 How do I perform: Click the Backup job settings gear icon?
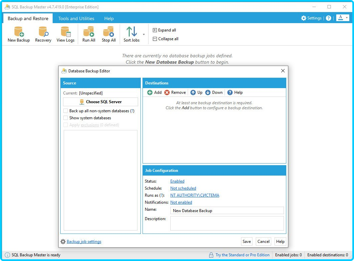pyautogui.click(x=63, y=242)
